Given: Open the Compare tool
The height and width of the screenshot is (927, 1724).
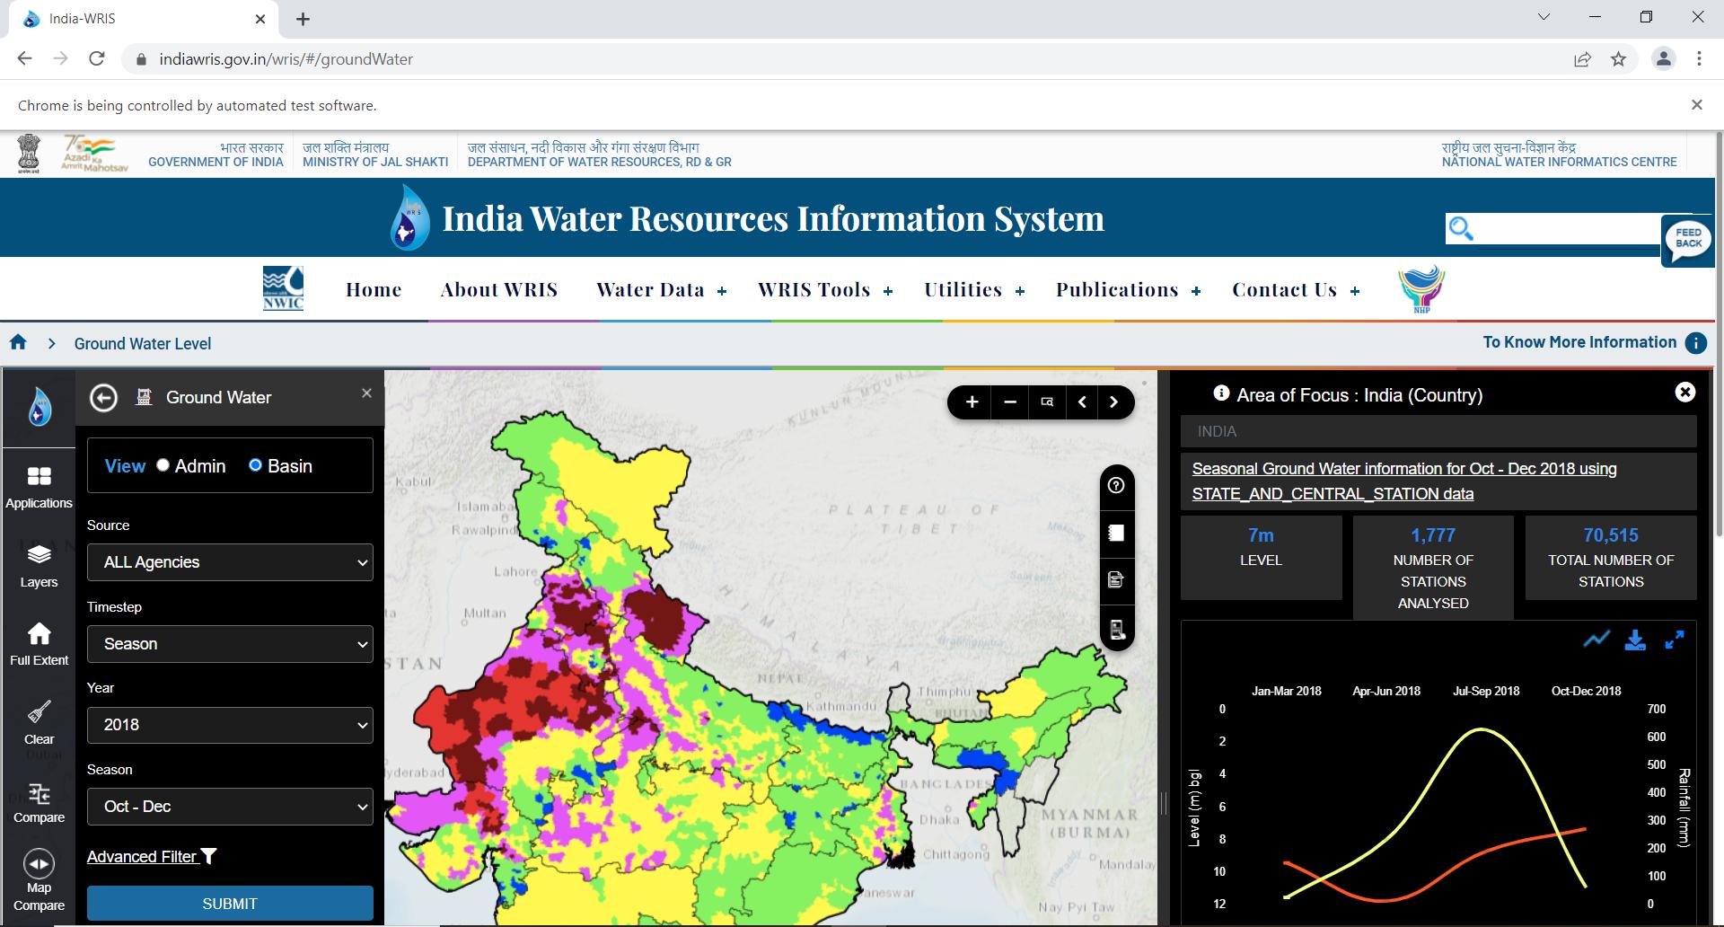Looking at the screenshot, I should pos(39,803).
